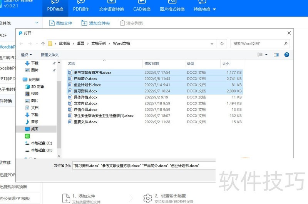Viewport: 308px width, 204px height.
Task: Open 视频 folder in navigation tree
Action: pos(32,94)
